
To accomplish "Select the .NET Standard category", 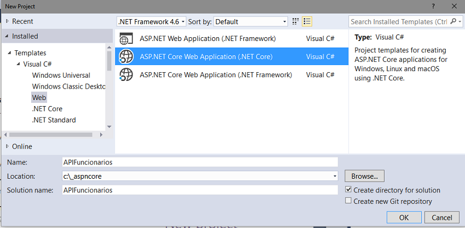I will point(54,120).
